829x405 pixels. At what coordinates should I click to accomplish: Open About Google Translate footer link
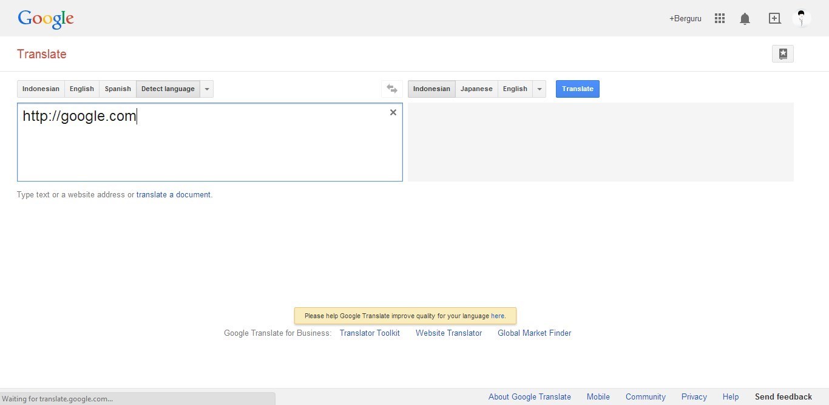point(530,397)
